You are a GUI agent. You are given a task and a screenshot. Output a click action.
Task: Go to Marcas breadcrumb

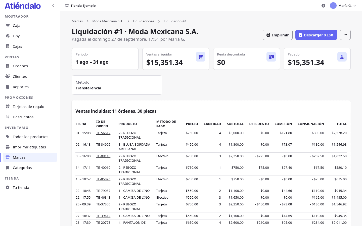point(77,21)
